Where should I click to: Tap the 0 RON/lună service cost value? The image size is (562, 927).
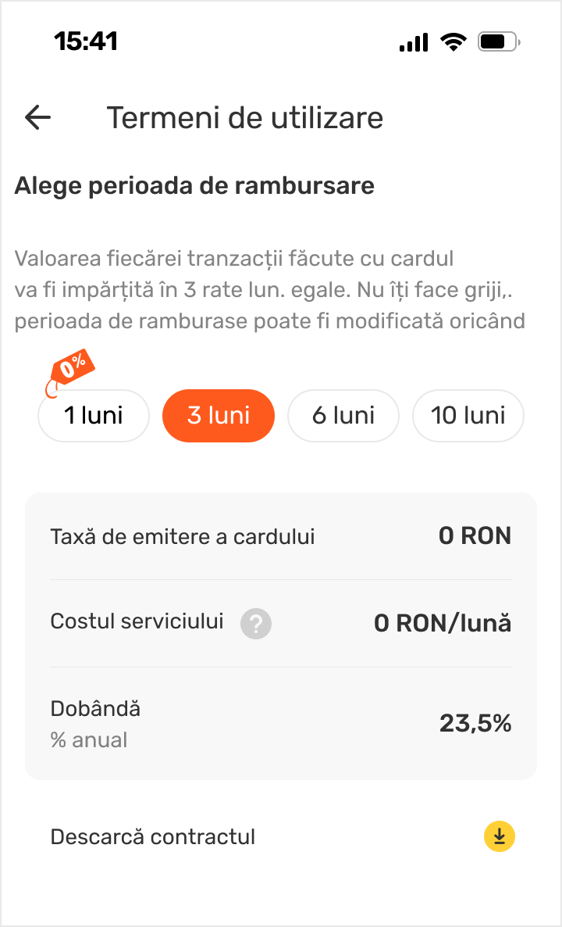pyautogui.click(x=443, y=624)
